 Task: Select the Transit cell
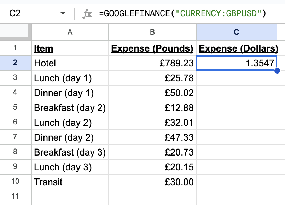pos(70,182)
